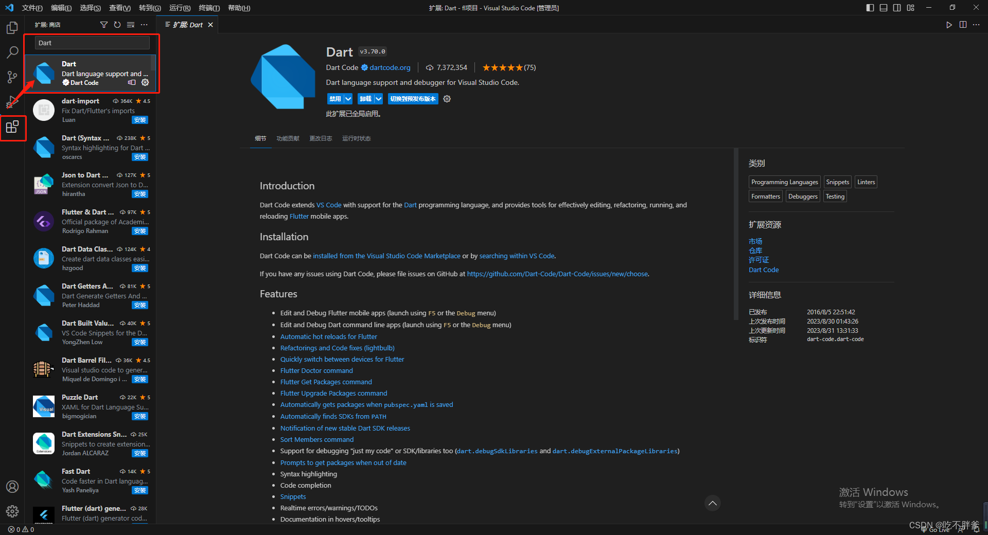Click the split editor icon

coord(963,25)
